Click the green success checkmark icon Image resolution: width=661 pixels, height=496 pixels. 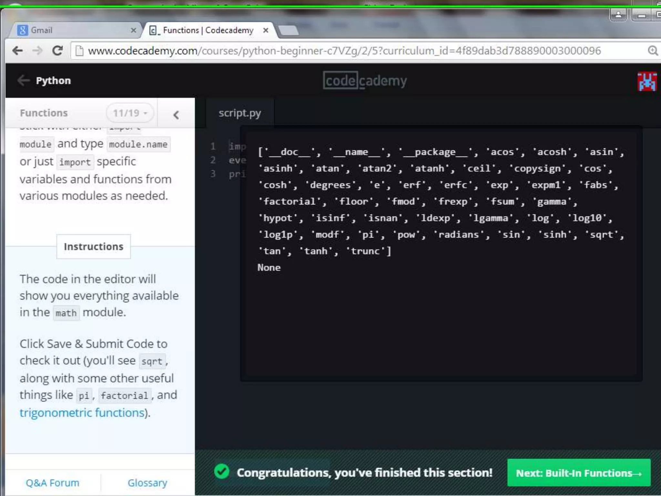(x=222, y=472)
